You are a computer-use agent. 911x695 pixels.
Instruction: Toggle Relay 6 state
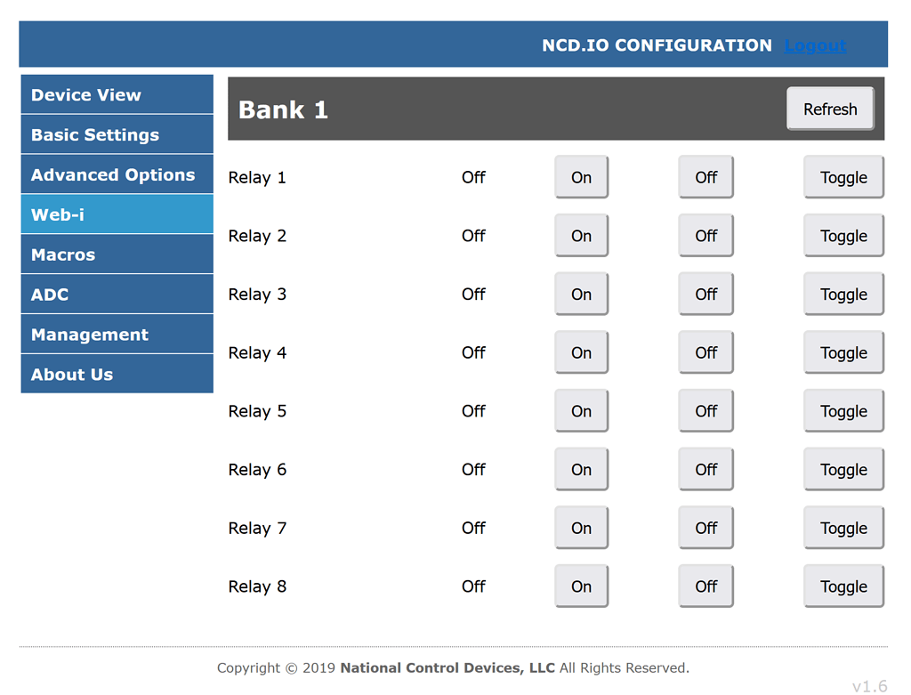tap(843, 469)
